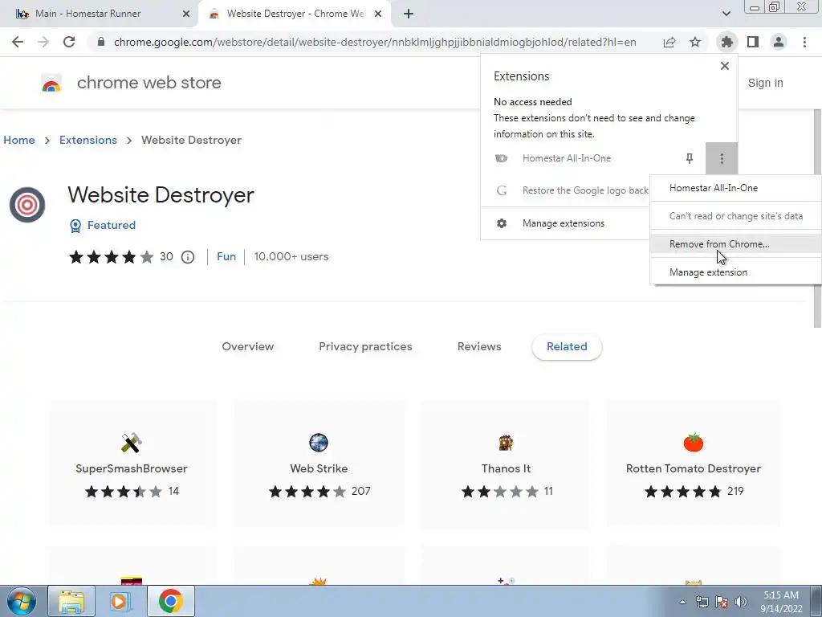This screenshot has width=822, height=617.
Task: Click the Sign in link
Action: [x=765, y=83]
